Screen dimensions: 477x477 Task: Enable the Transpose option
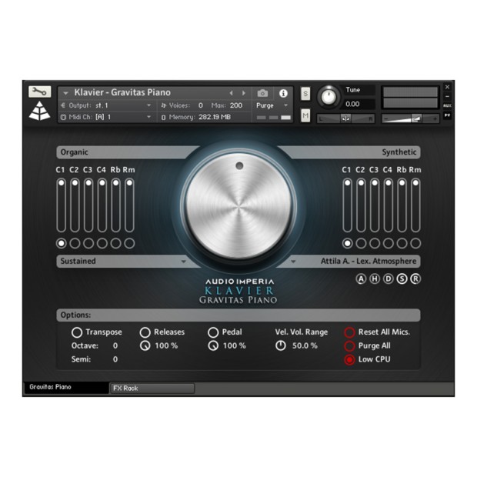coord(77,332)
